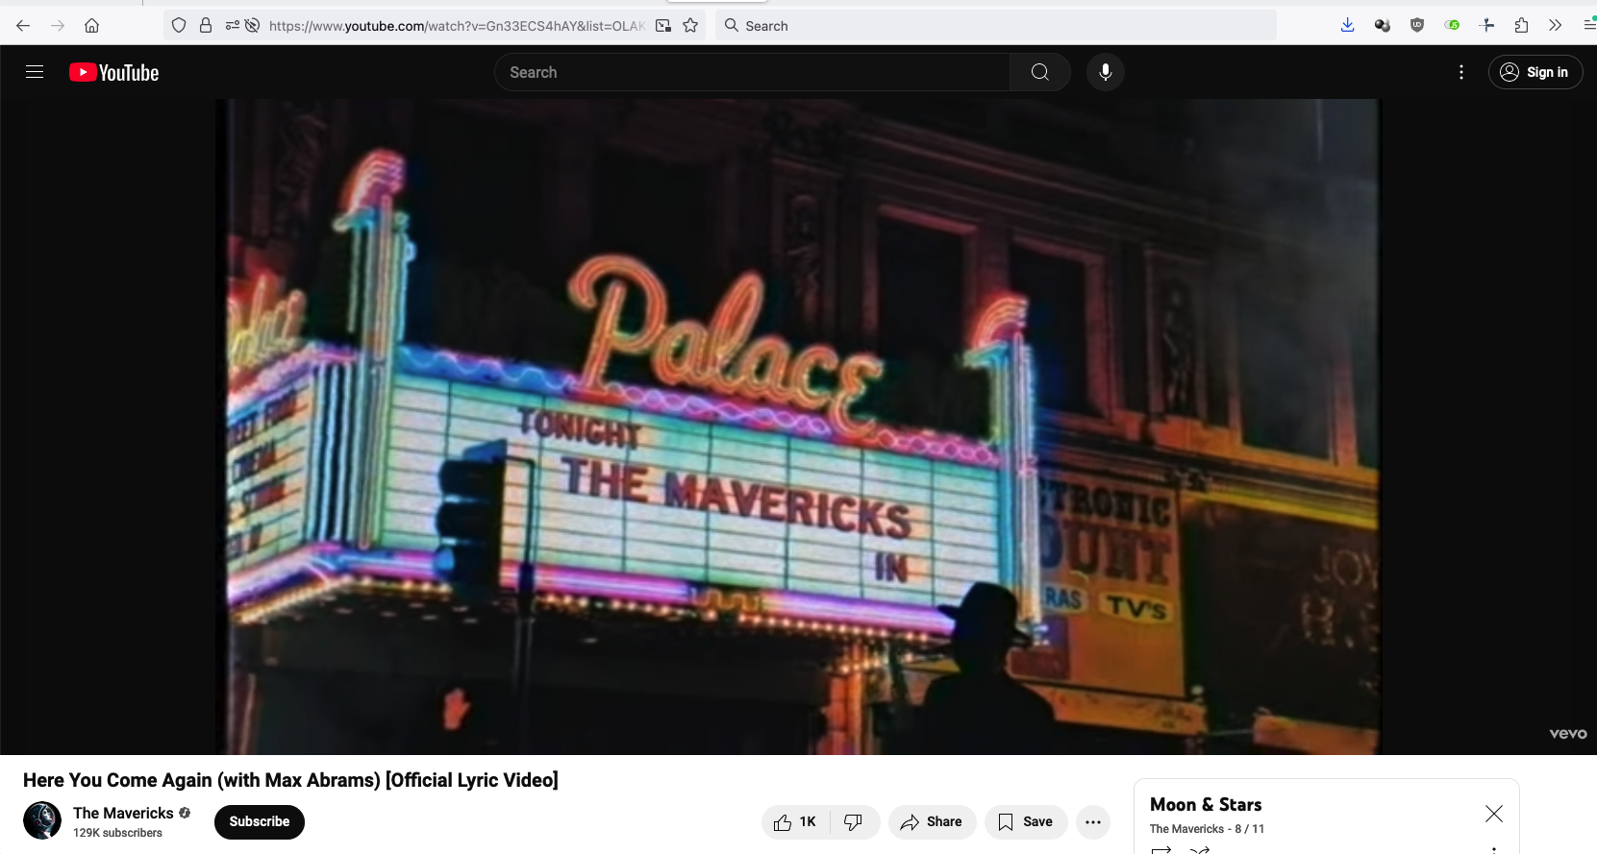
Task: Click the browser address bar URL
Action: 457,26
